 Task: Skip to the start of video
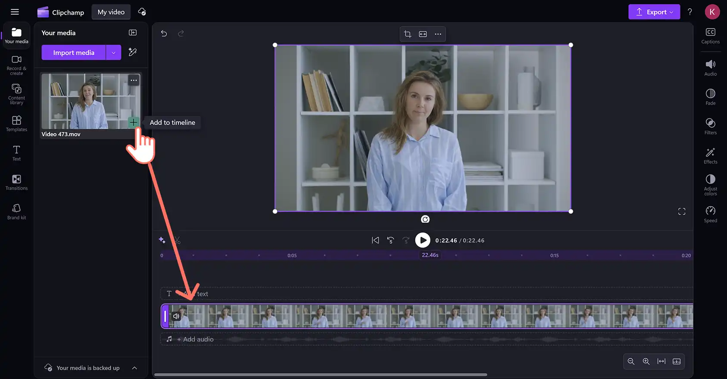coord(375,240)
